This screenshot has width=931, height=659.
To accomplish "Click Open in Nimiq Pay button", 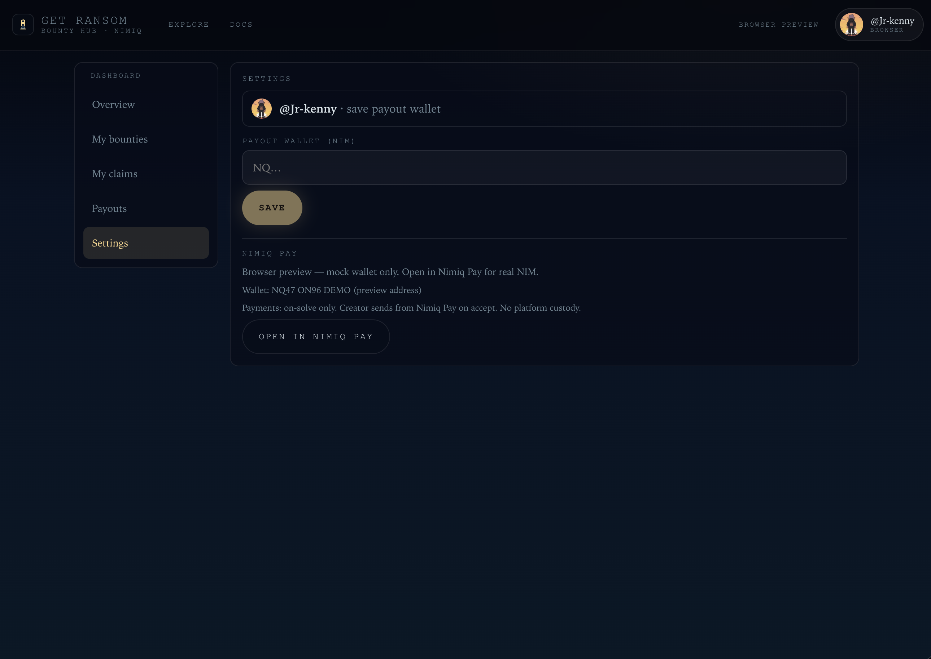I will (316, 337).
